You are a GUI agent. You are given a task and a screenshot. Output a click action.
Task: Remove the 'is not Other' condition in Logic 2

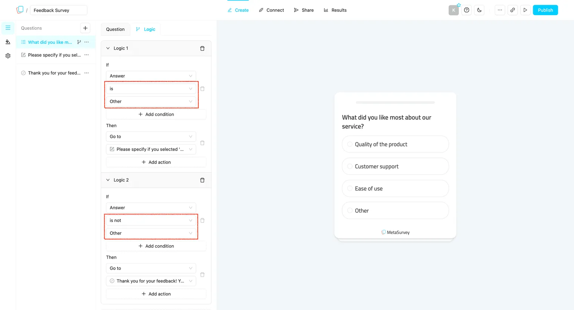202,221
